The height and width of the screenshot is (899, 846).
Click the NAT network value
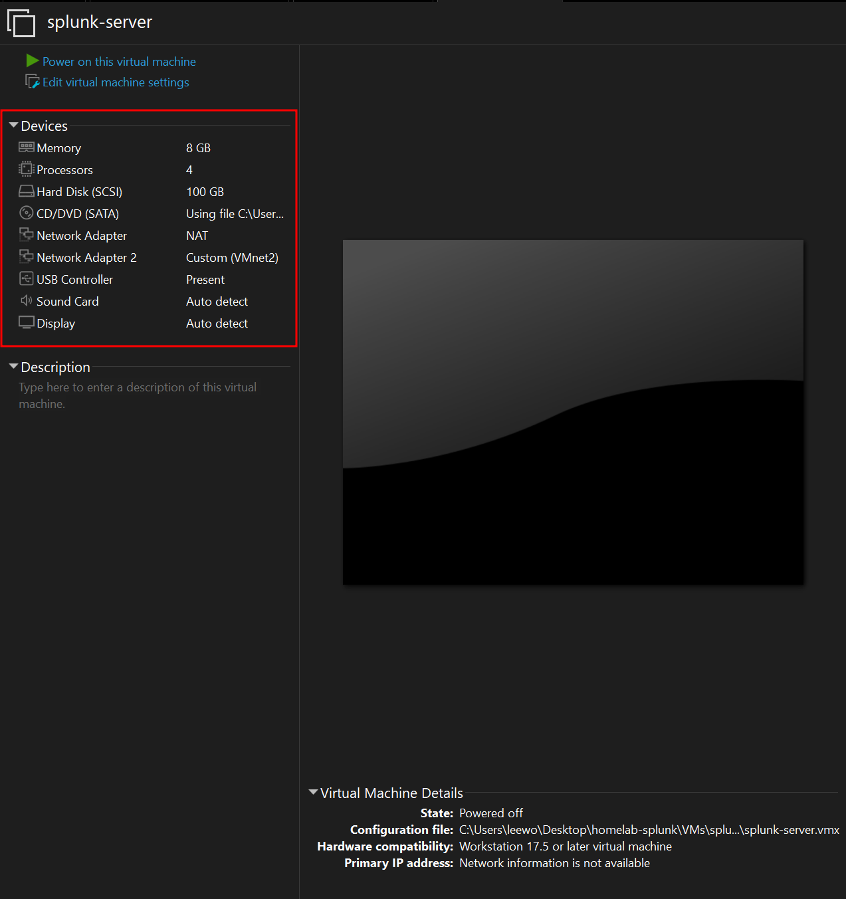(197, 236)
